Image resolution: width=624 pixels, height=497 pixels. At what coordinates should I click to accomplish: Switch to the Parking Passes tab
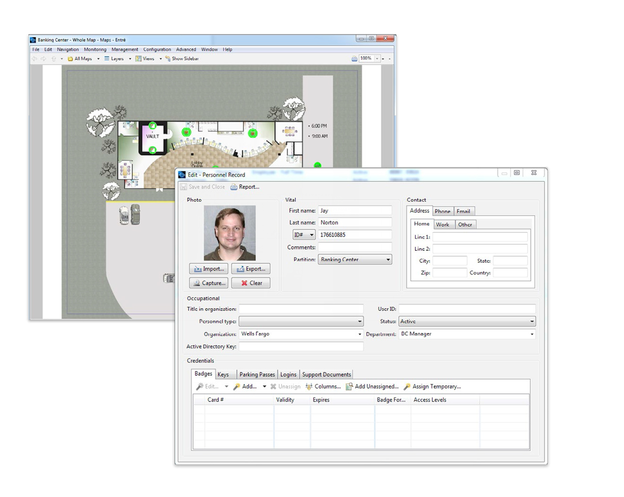coord(257,374)
